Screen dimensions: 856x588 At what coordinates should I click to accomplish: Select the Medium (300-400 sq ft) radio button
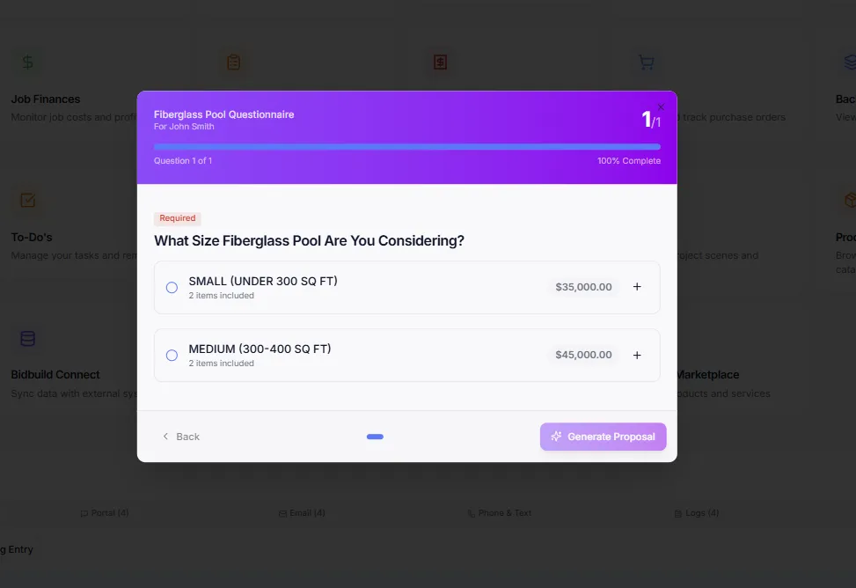(x=172, y=356)
